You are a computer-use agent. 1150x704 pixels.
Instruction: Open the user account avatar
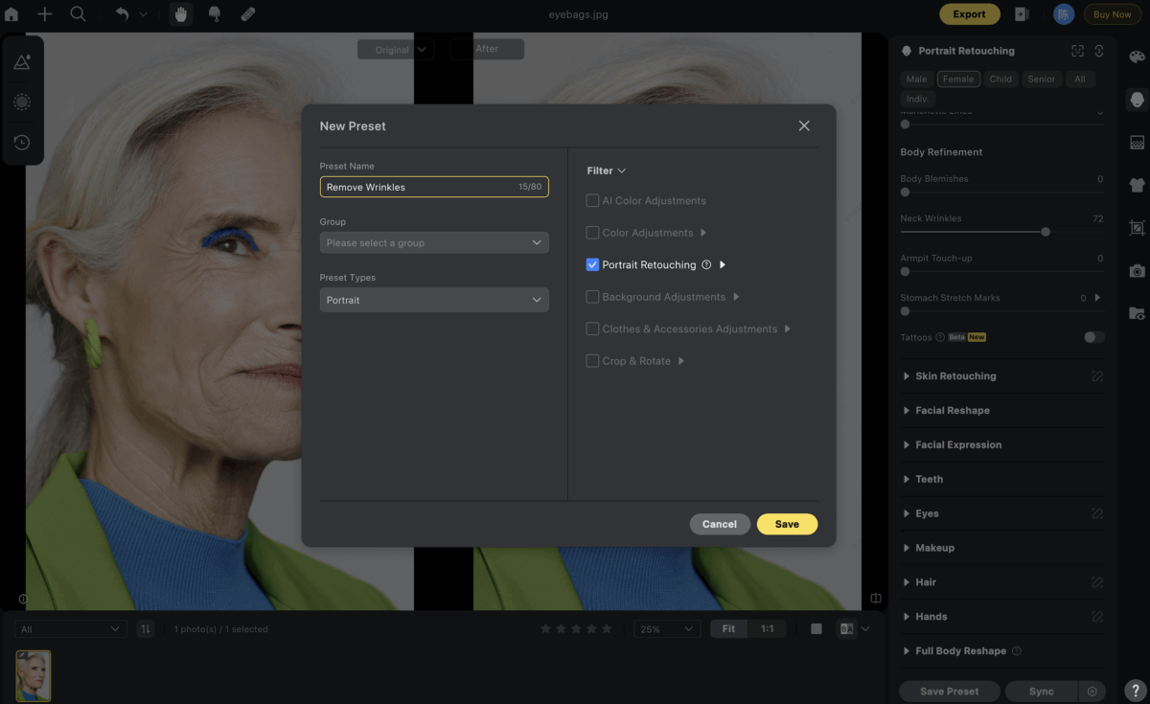click(1063, 14)
